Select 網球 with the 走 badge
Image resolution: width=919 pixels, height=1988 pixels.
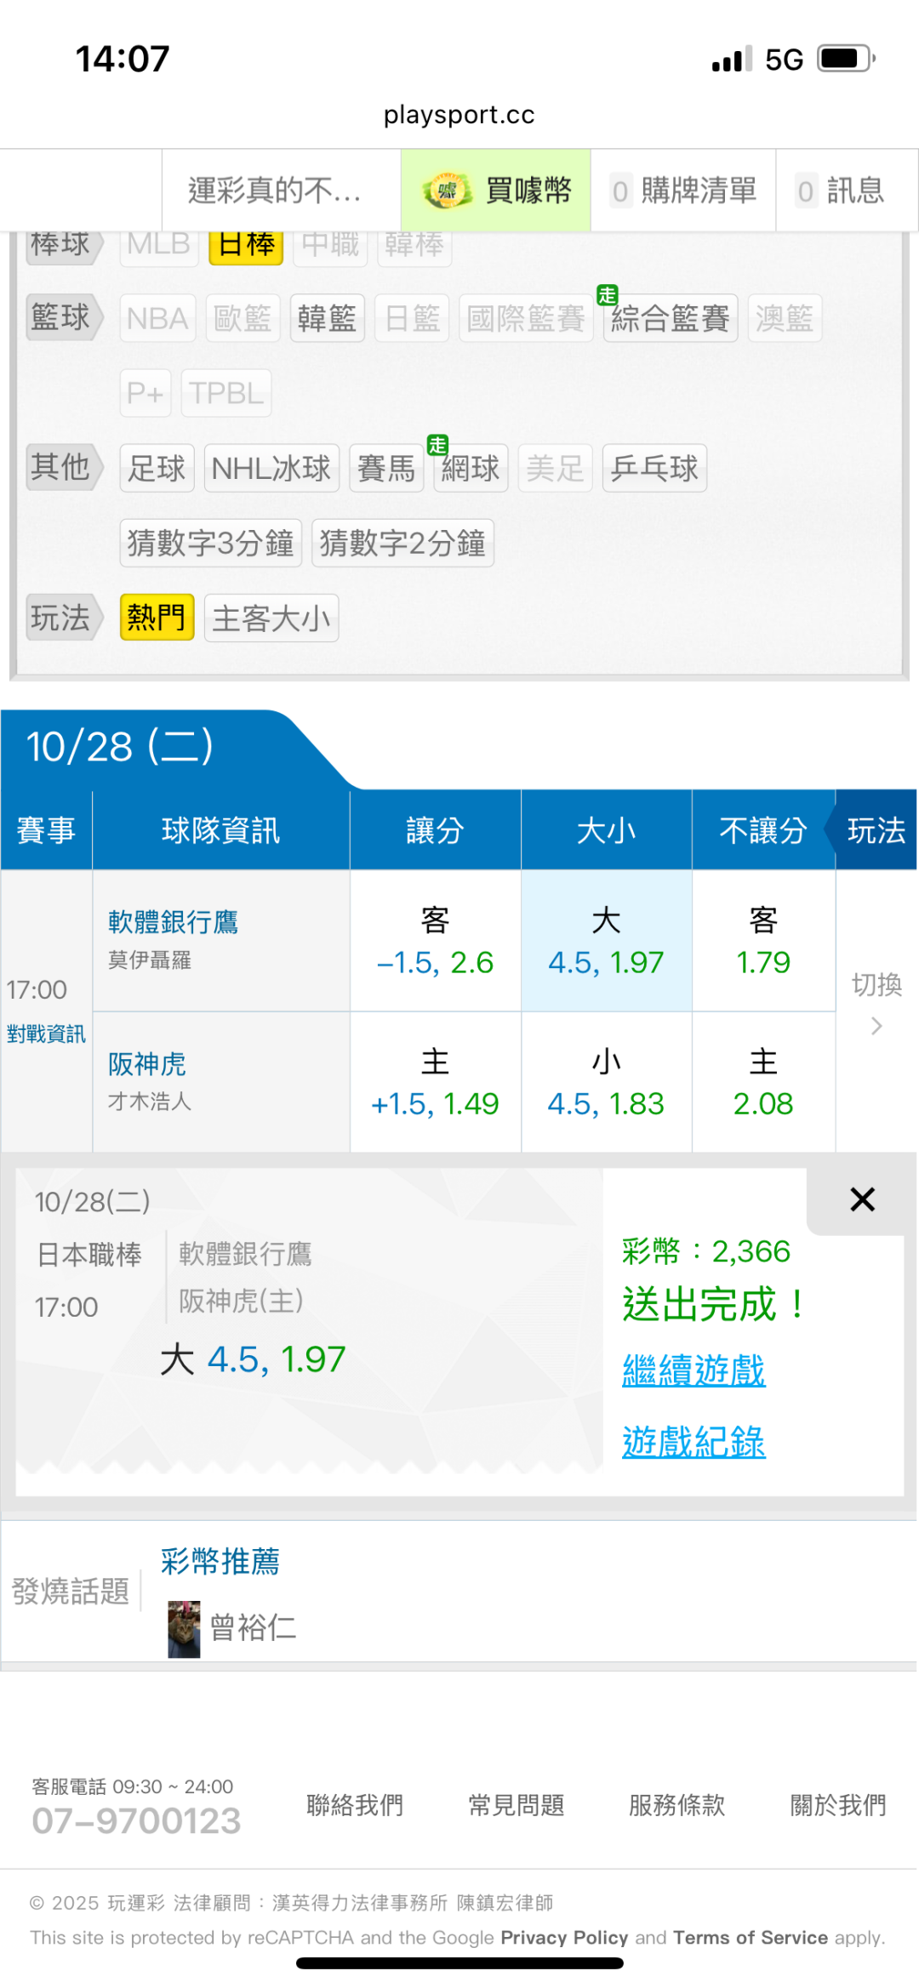(x=470, y=468)
